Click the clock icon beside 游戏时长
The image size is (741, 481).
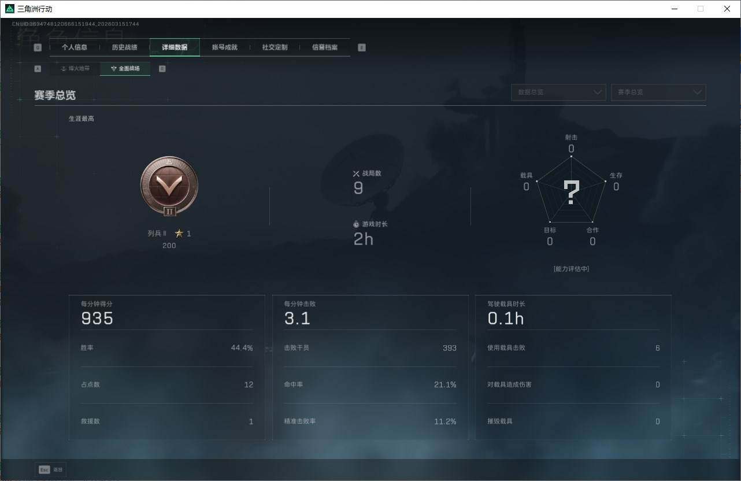(356, 224)
